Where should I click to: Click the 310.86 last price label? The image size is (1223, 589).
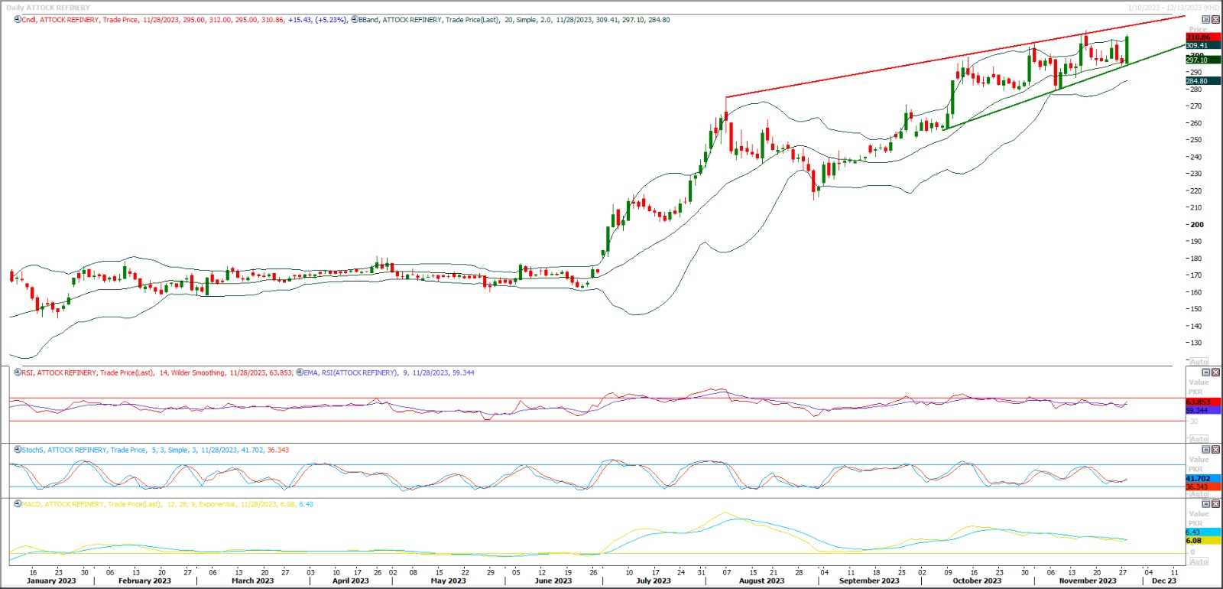tap(1203, 37)
